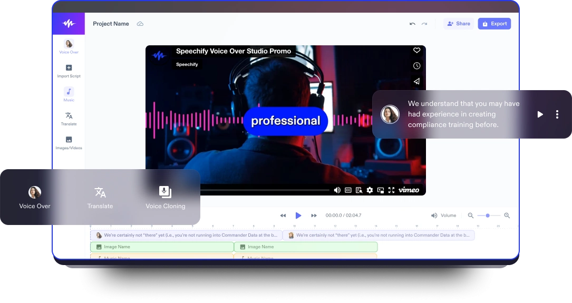Select Translate in floating menu
This screenshot has width=572, height=303.
coord(100,198)
